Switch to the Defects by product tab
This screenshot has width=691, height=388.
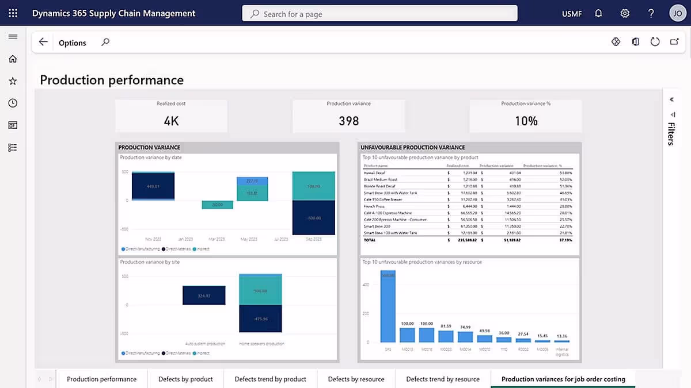point(185,379)
